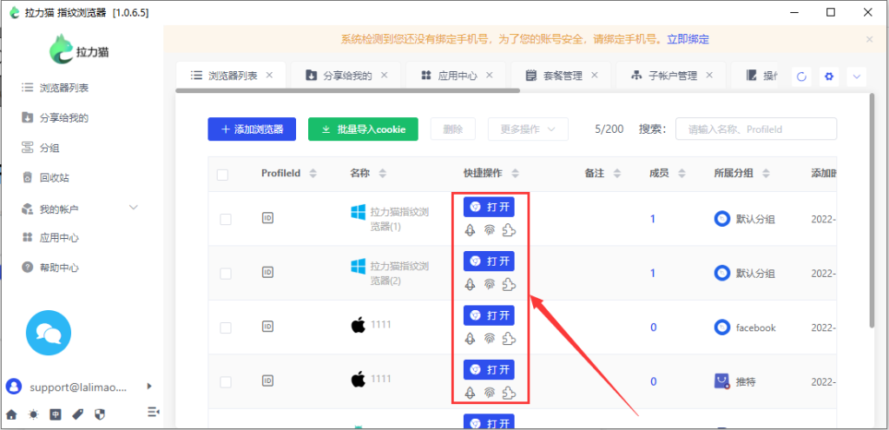The image size is (889, 430).
Task: Click the search field for 名称、ProfileId
Action: (x=756, y=129)
